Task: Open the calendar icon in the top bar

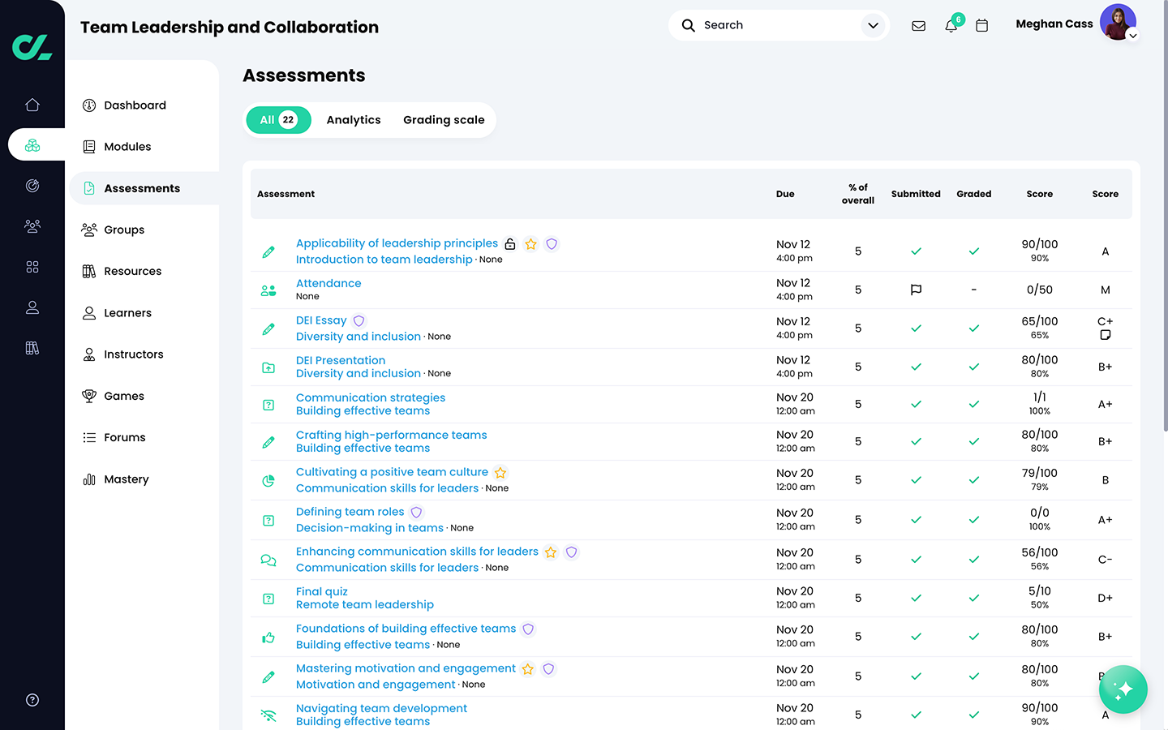Action: pyautogui.click(x=982, y=25)
